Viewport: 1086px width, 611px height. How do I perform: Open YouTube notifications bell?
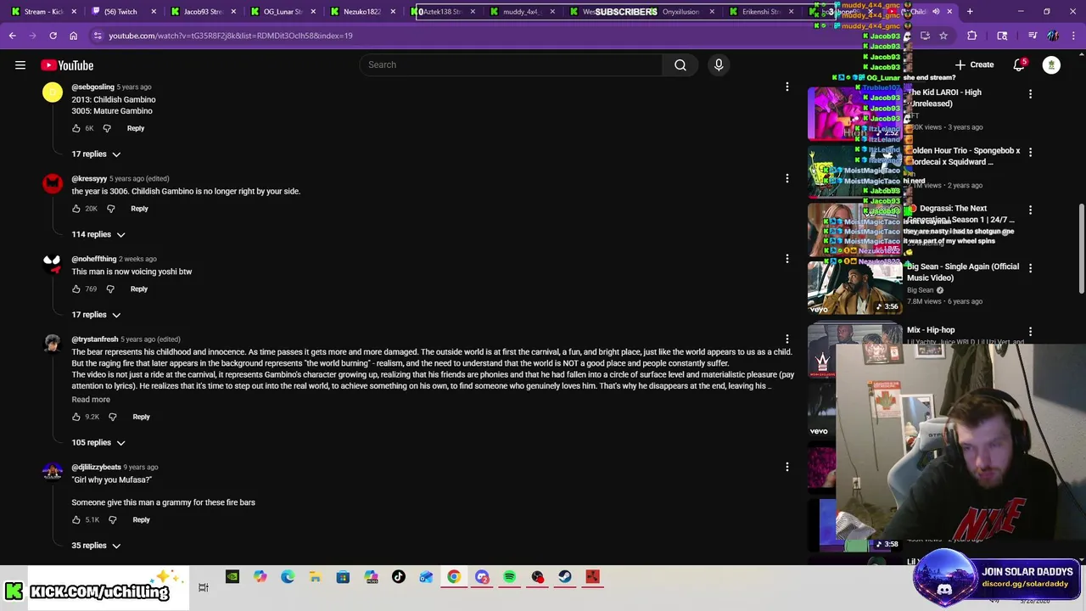pyautogui.click(x=1019, y=65)
